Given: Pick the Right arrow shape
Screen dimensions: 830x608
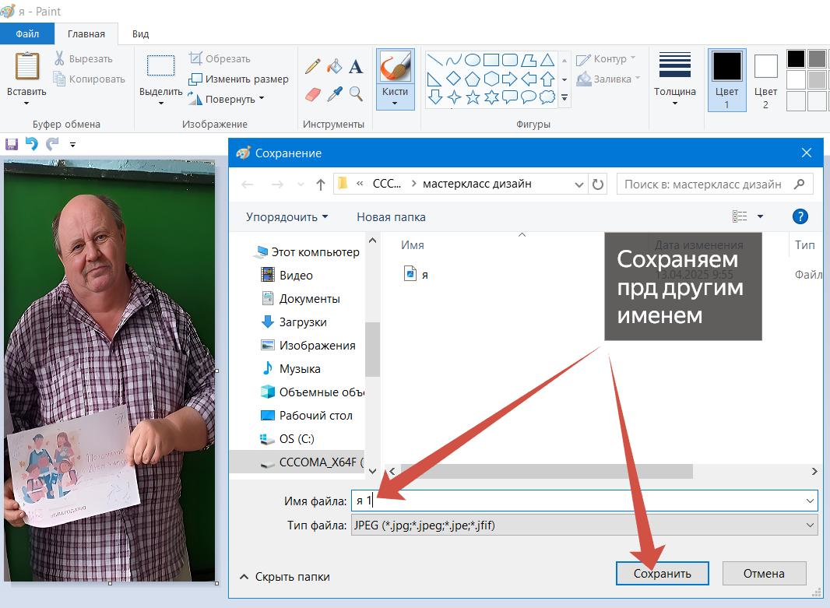Looking at the screenshot, I should click(x=509, y=79).
